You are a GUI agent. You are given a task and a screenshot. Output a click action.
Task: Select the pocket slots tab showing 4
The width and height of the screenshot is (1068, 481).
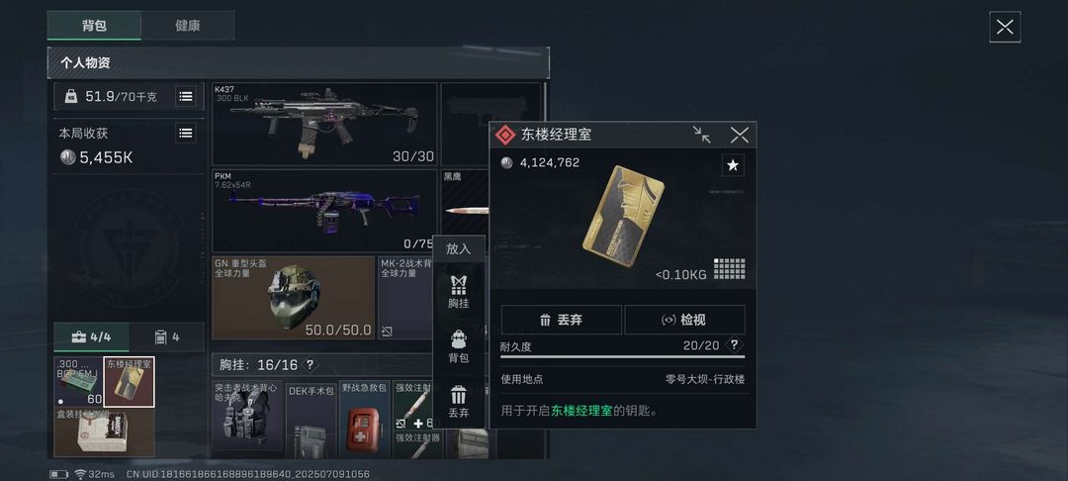pyautogui.click(x=167, y=337)
